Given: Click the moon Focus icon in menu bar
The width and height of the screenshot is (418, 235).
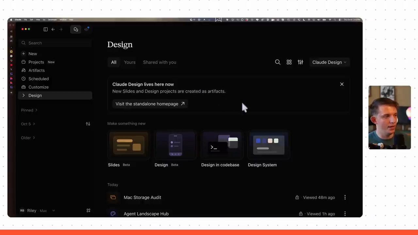Looking at the screenshot, I should point(304,20).
